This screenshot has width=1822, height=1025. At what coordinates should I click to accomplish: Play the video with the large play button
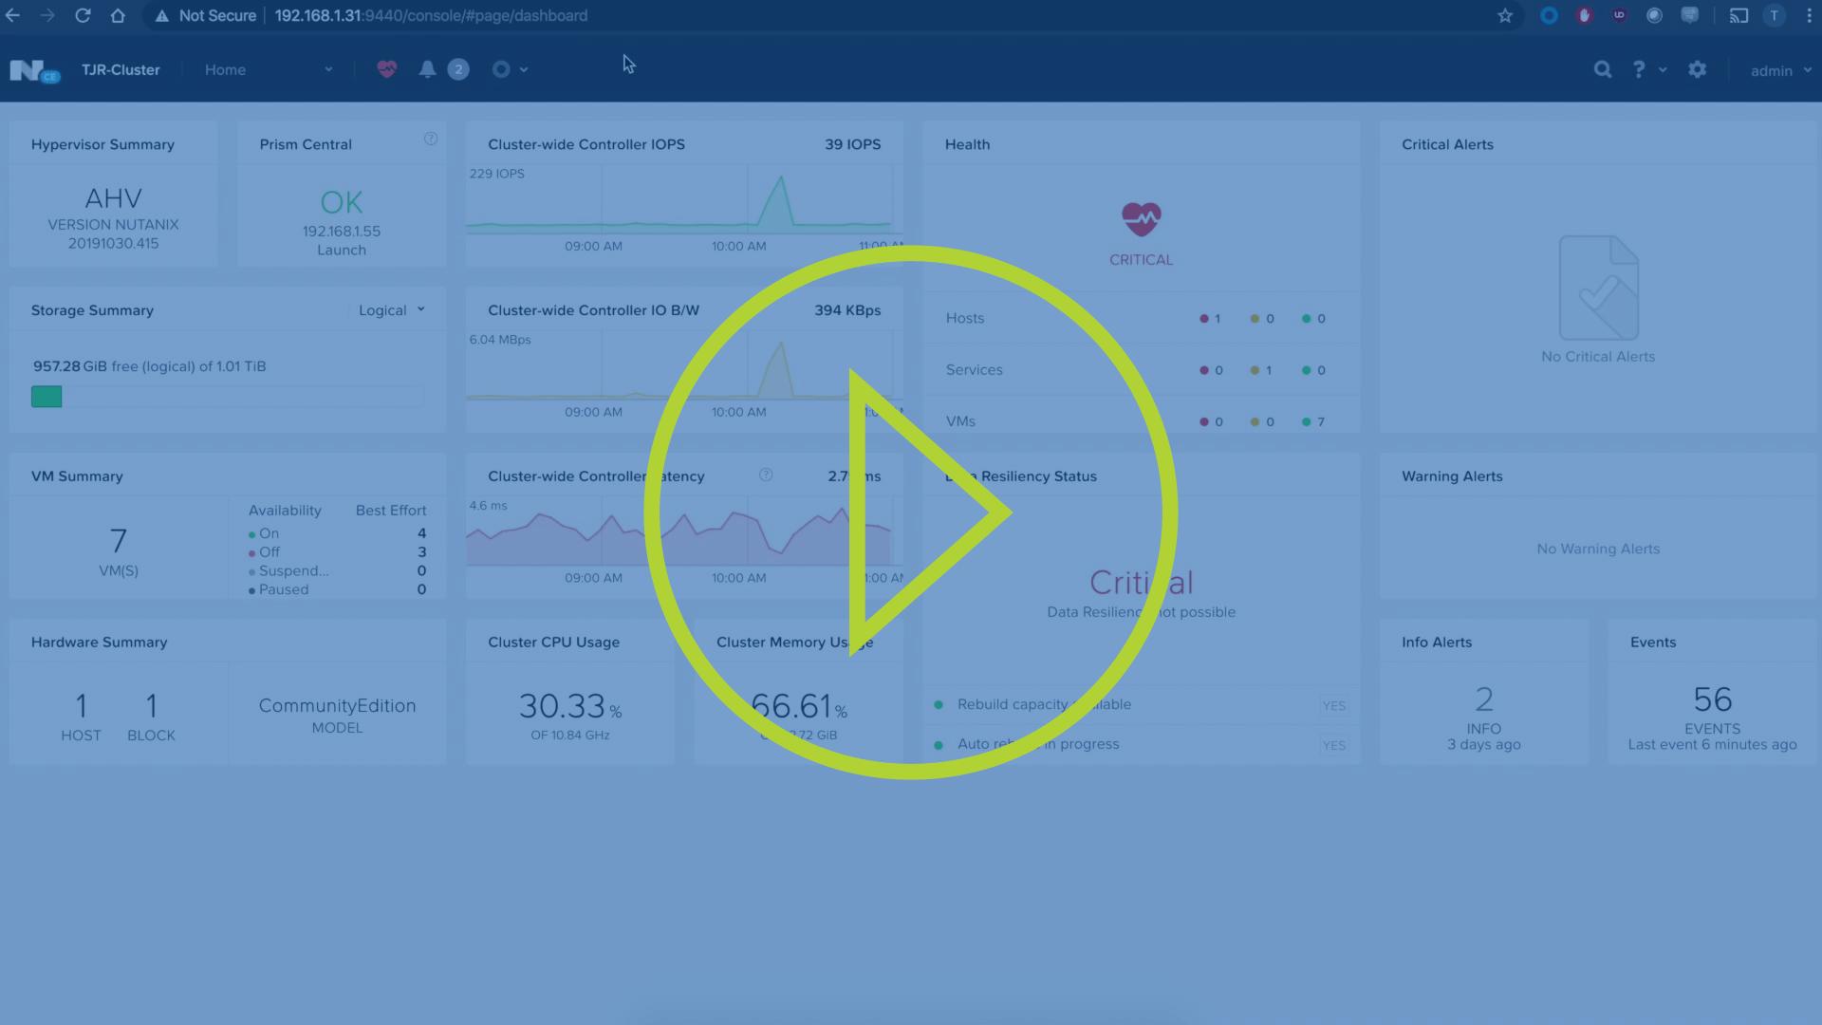(x=911, y=512)
